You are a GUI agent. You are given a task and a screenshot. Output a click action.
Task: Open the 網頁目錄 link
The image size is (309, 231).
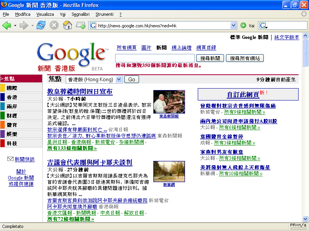(206, 47)
